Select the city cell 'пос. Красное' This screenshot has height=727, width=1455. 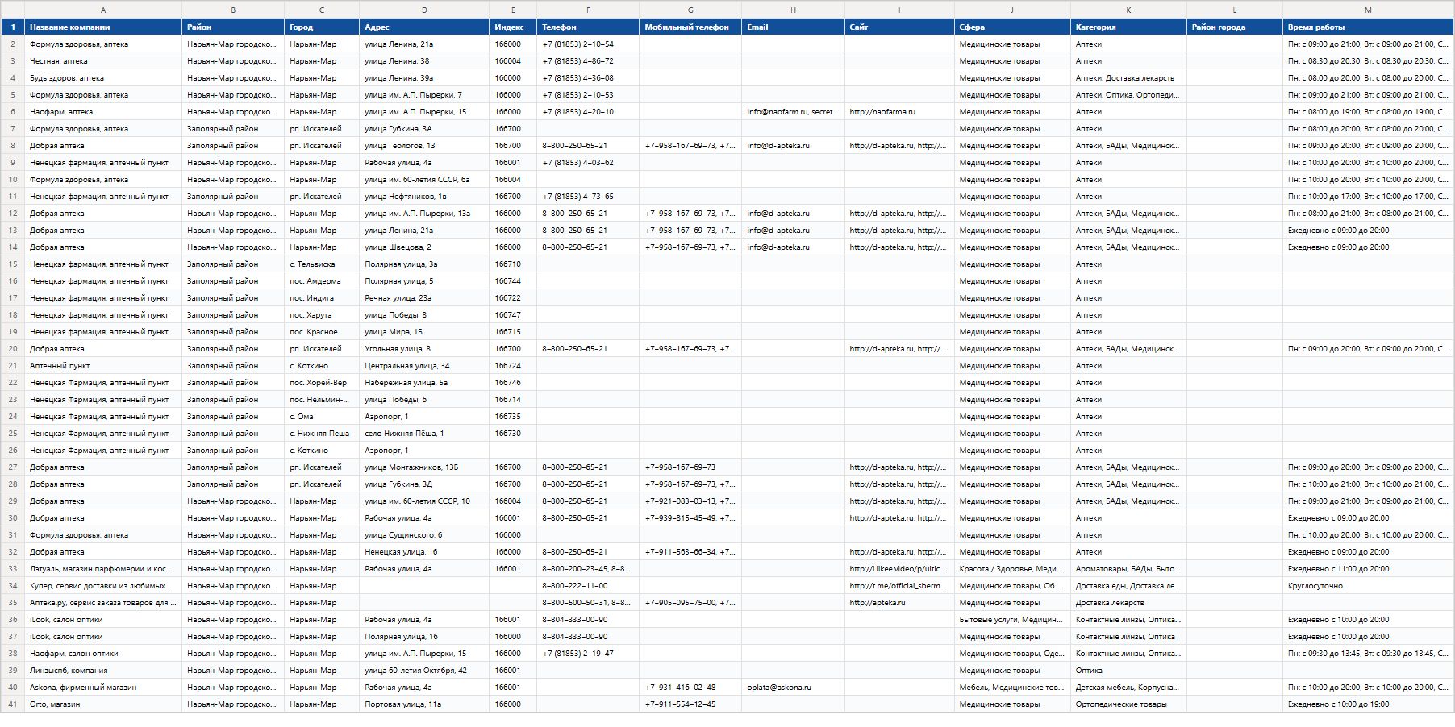coord(322,332)
